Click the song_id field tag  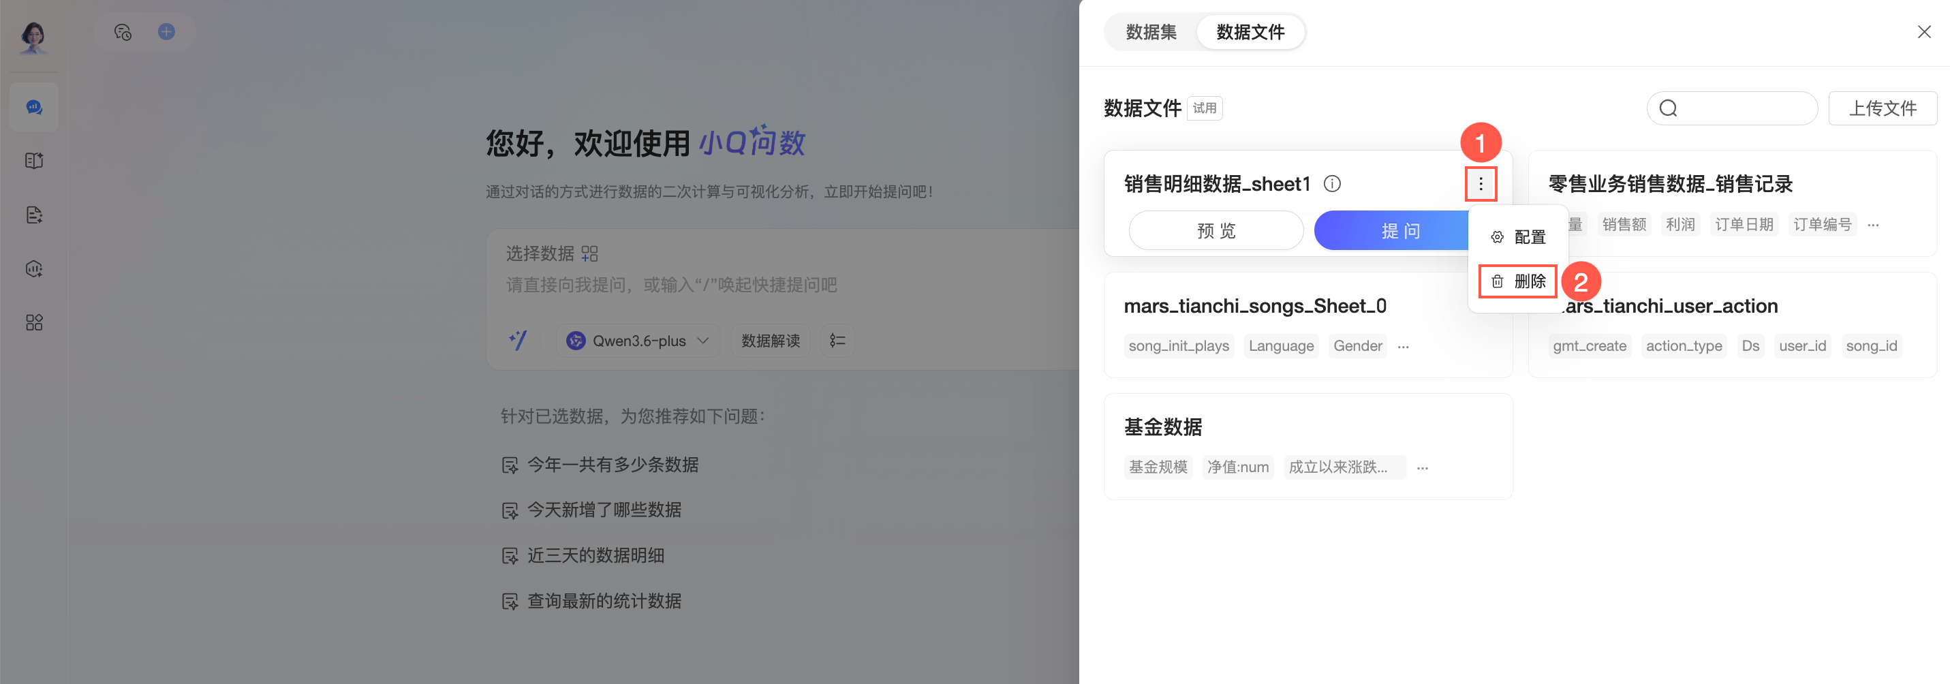[x=1871, y=346]
